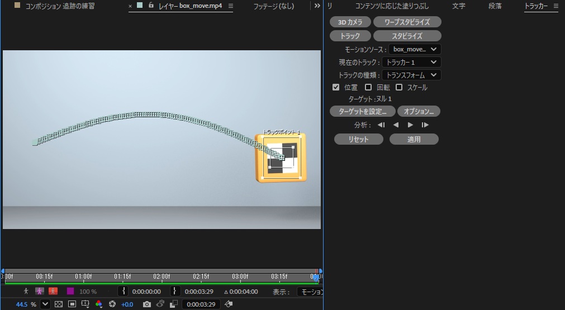Switch to the 段落 tab

495,6
